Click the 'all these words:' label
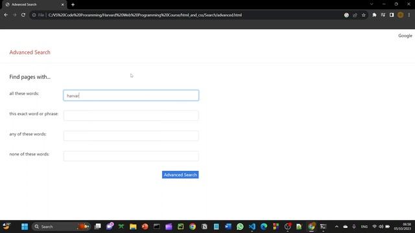Image resolution: width=415 pixels, height=233 pixels. [24, 93]
